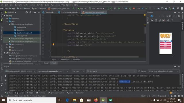Screen dimensions: 184x103
Task: Click the Make Project hammer icon
Action: pos(74,8)
